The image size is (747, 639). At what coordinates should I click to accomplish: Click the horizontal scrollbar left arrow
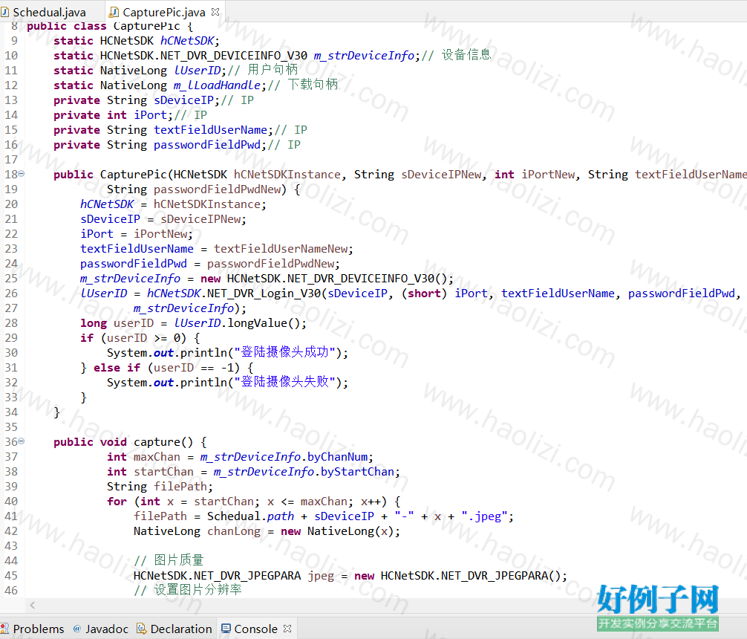[33, 605]
